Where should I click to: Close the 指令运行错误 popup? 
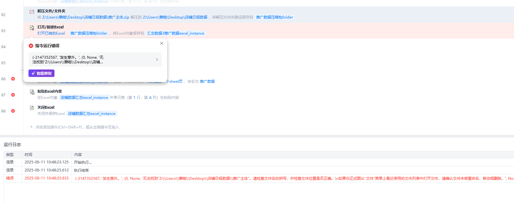pos(162,44)
